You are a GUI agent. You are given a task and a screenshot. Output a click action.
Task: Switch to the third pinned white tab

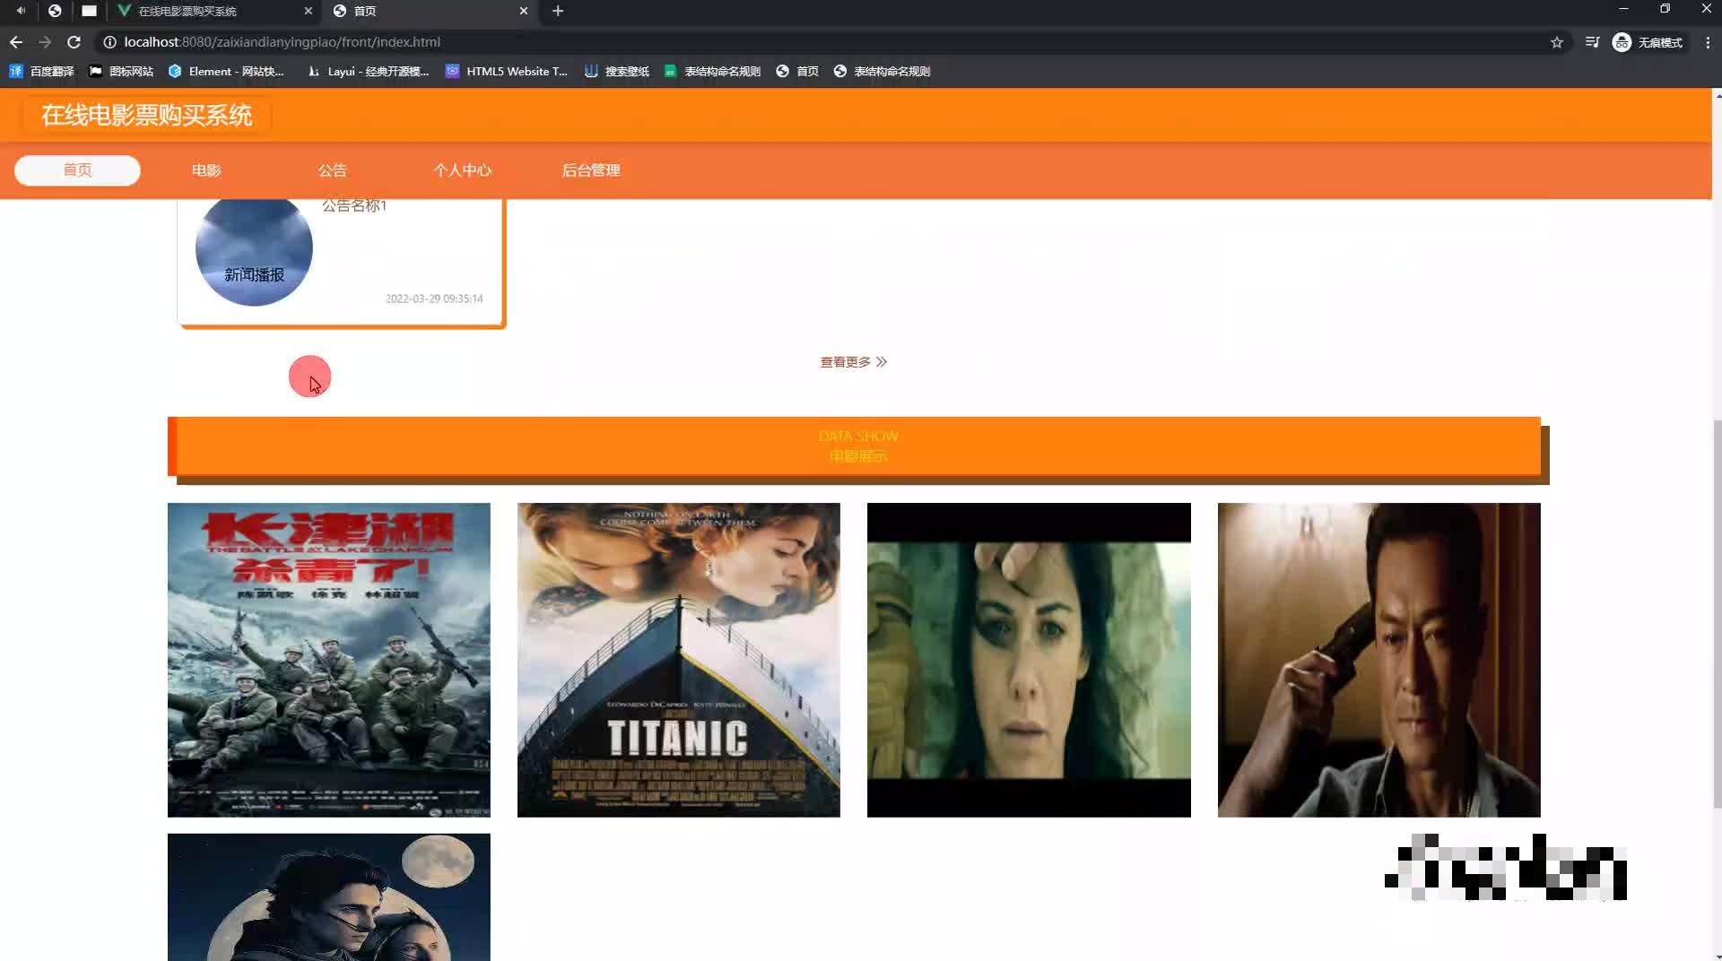point(89,11)
